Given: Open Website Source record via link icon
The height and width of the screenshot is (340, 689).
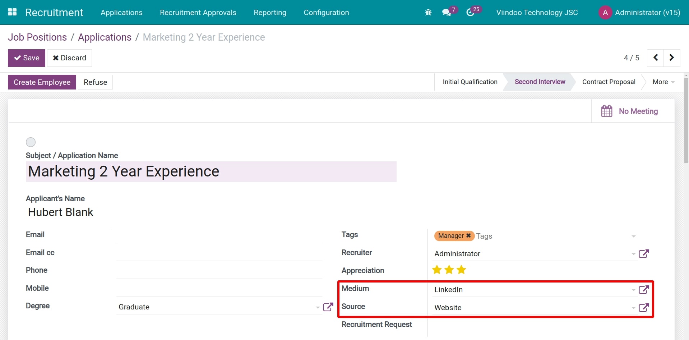Looking at the screenshot, I should click(x=644, y=308).
